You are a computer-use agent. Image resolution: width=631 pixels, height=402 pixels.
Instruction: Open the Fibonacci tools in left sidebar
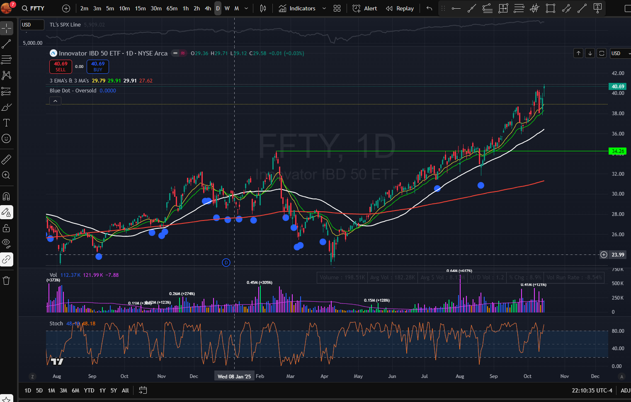tap(7, 60)
